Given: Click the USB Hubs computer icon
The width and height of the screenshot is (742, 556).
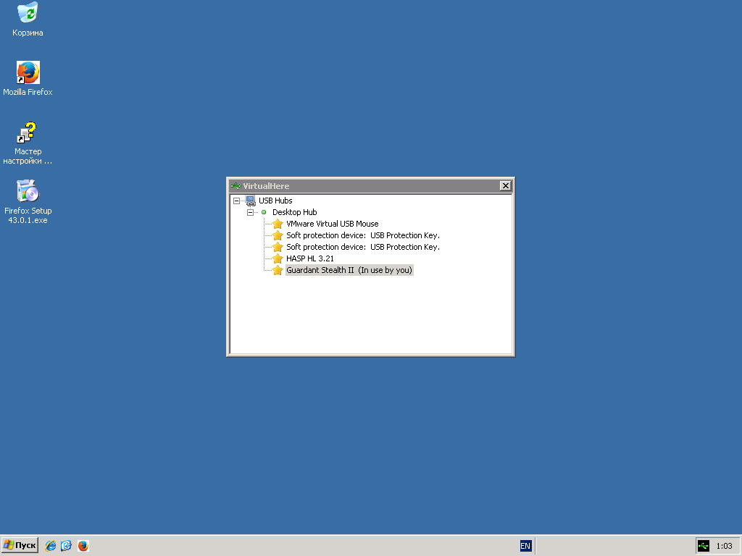Looking at the screenshot, I should tap(250, 201).
